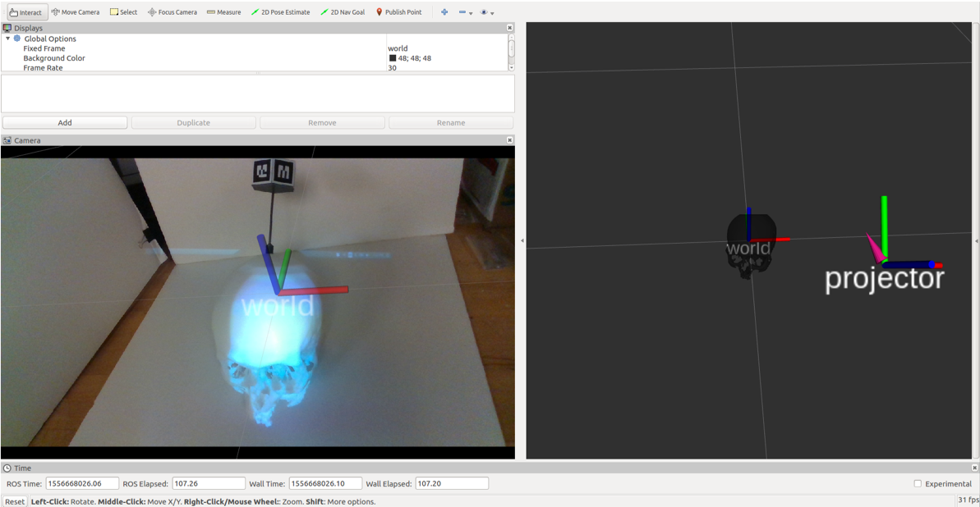This screenshot has width=980, height=507.
Task: Switch to Focus Camera tool
Action: (x=172, y=12)
